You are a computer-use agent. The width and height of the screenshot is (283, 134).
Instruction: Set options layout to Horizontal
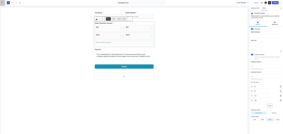coord(258,113)
